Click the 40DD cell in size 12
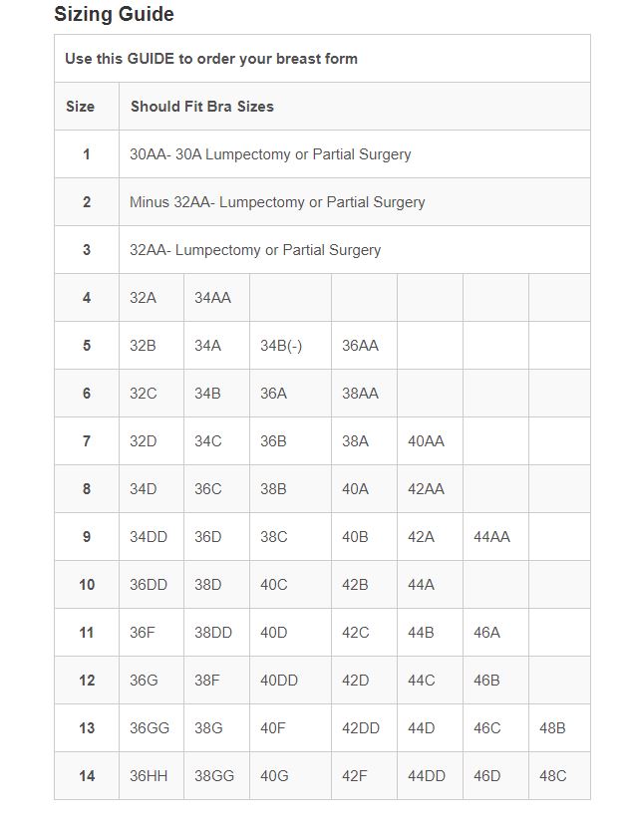Screen dimensions: 628x827 [x=279, y=681]
